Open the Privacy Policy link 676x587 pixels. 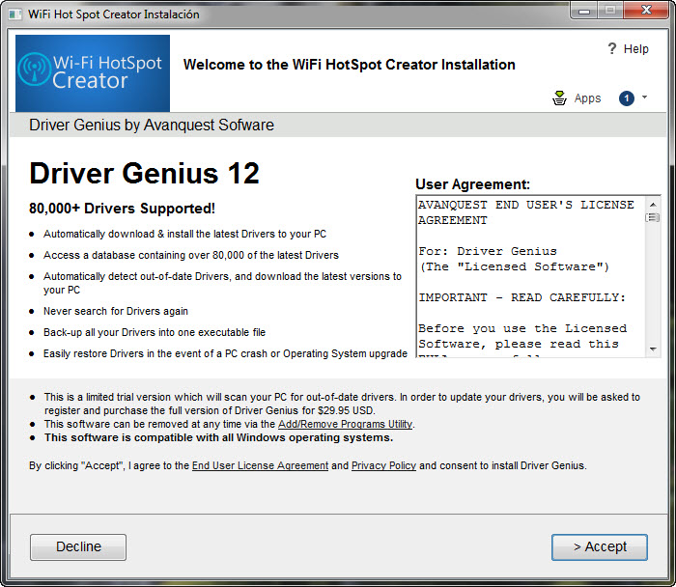point(383,465)
